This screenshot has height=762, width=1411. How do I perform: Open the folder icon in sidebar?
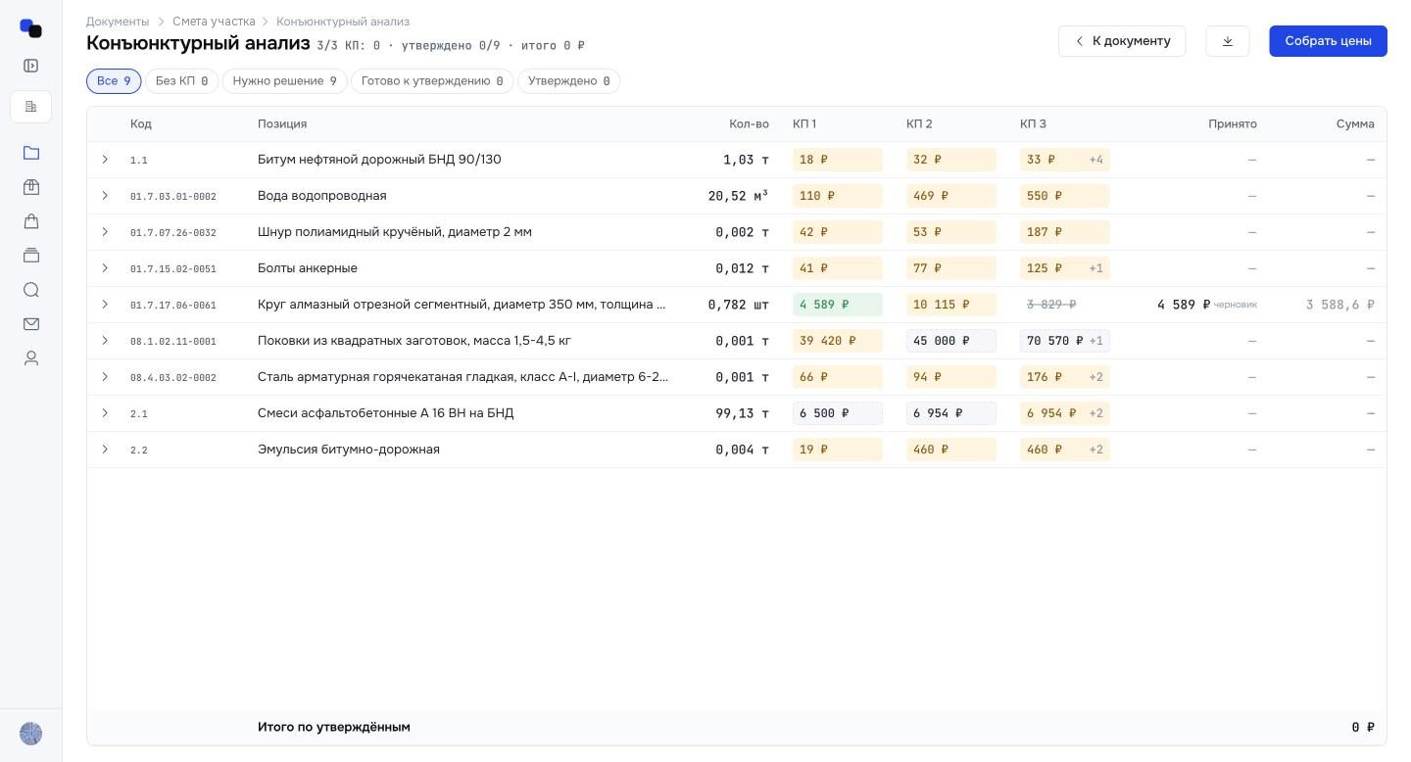31,153
